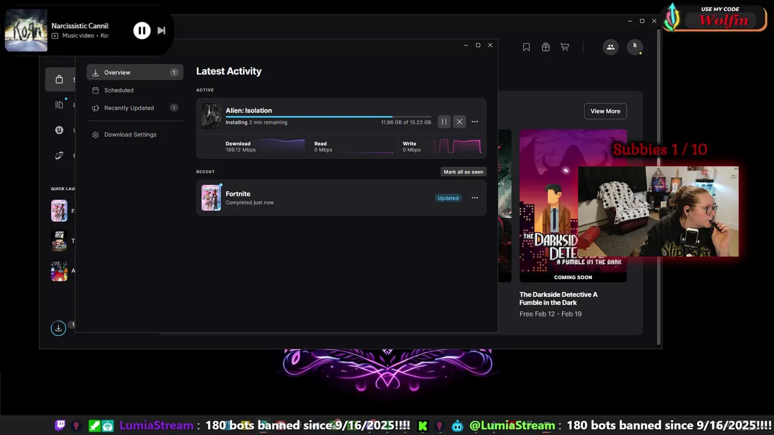Click the Alien: Isolation cover thumbnail
This screenshot has width=774, height=435.
pyautogui.click(x=211, y=115)
